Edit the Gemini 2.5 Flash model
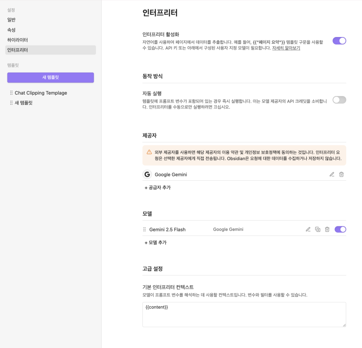The width and height of the screenshot is (362, 348). click(x=308, y=230)
